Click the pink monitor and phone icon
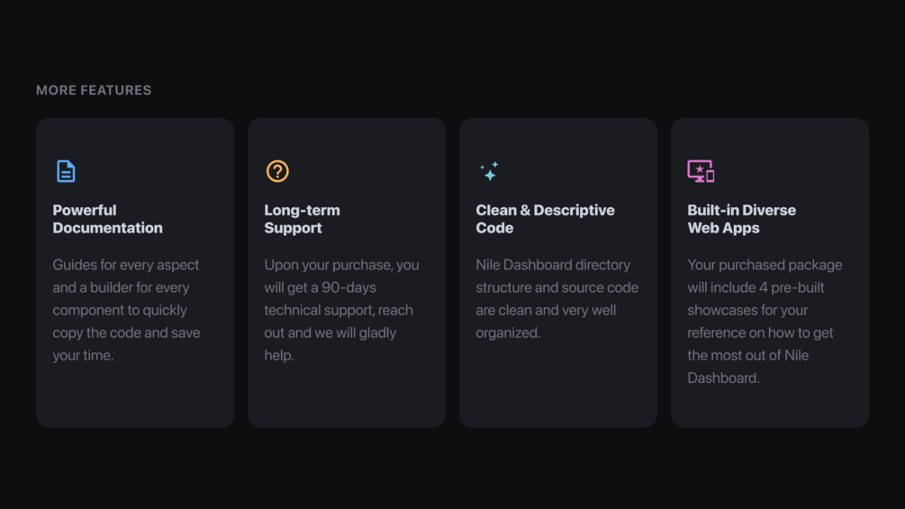The width and height of the screenshot is (905, 509). coord(701,171)
